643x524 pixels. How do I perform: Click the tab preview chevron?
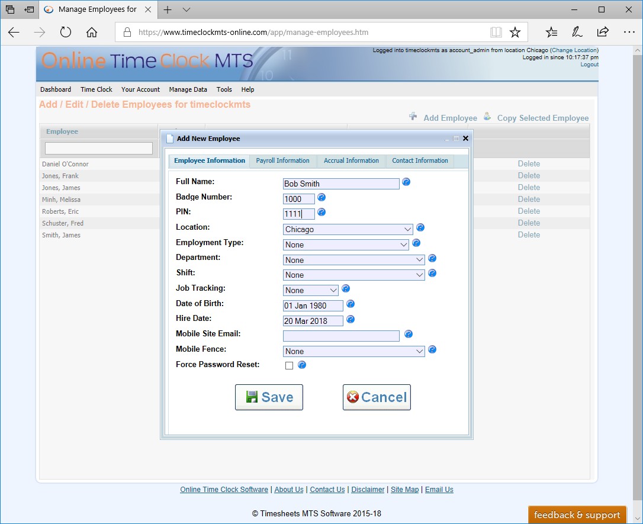click(187, 10)
